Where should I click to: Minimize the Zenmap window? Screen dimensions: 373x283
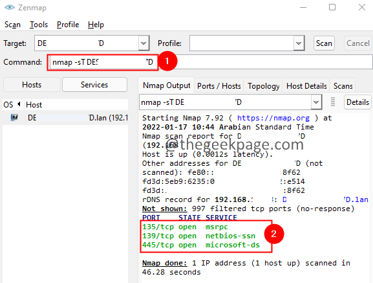point(303,7)
